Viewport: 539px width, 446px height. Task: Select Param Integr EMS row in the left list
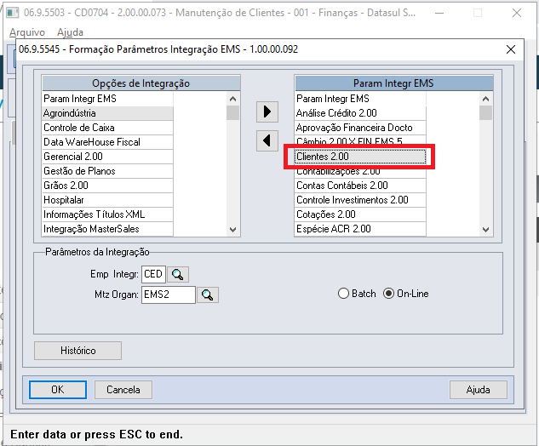(x=107, y=99)
